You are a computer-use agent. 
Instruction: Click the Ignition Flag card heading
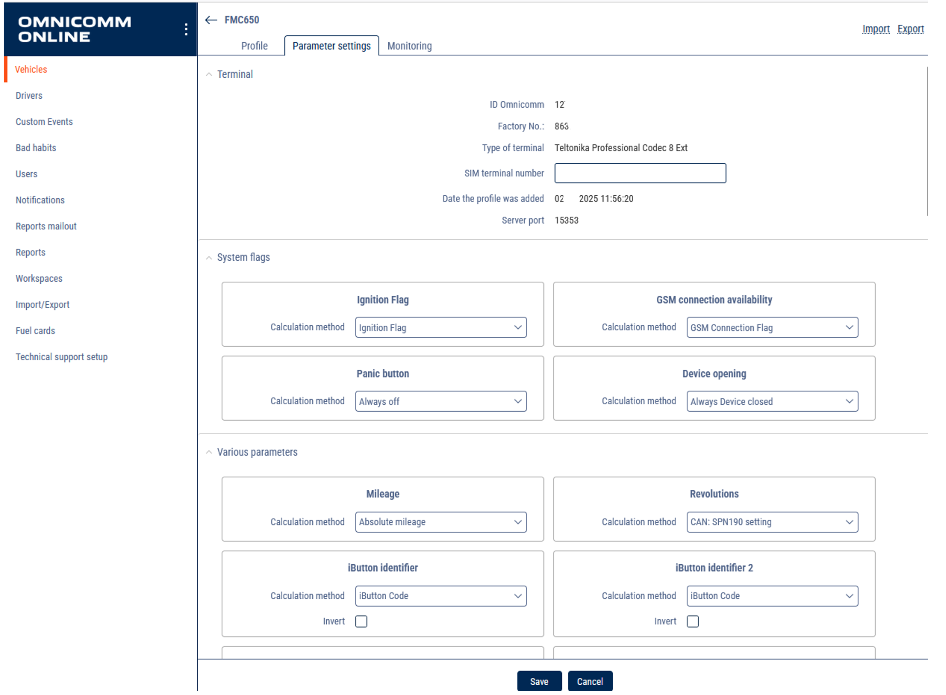tap(383, 299)
